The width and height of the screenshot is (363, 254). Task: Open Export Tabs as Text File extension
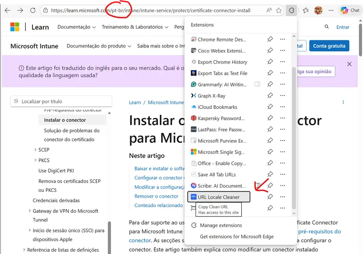click(x=219, y=73)
